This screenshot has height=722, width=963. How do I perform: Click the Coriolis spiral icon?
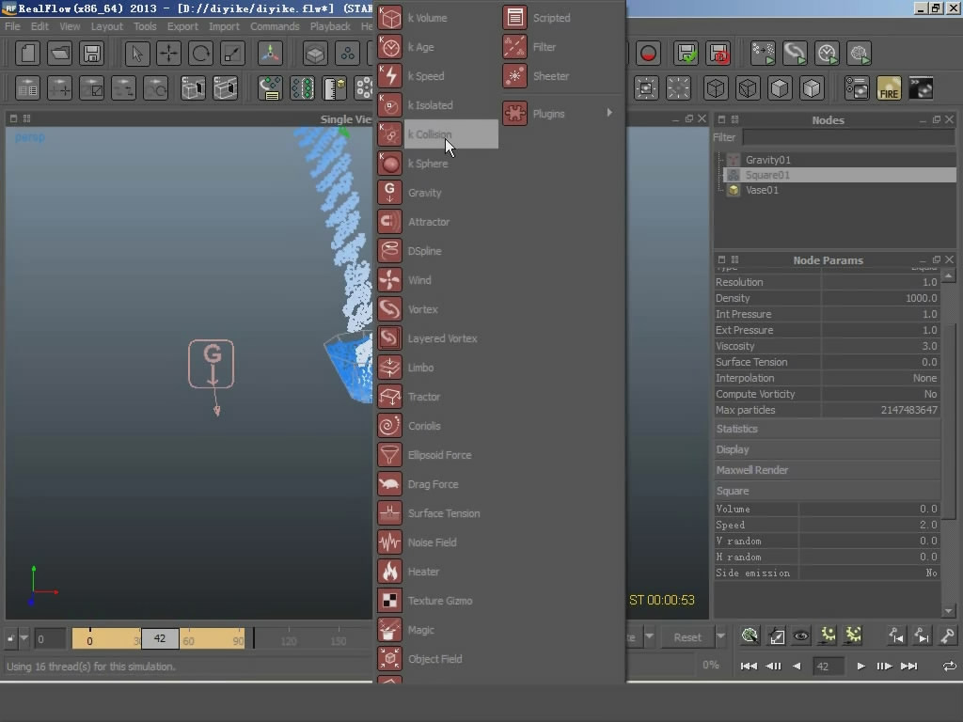(389, 426)
